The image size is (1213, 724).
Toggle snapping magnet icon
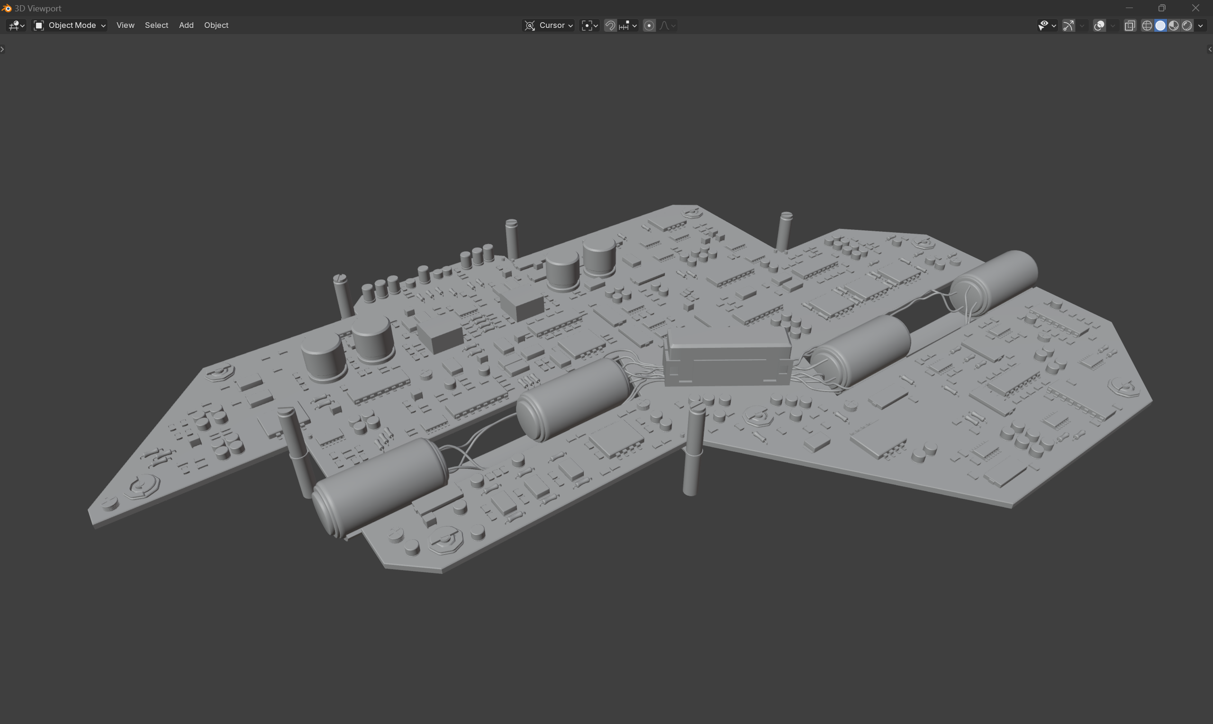610,26
